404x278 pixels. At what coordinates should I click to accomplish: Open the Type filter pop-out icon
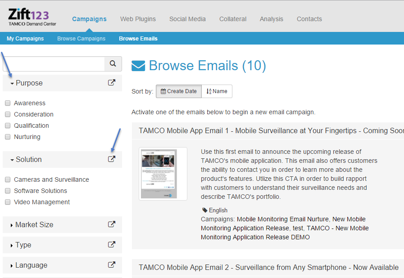pyautogui.click(x=112, y=245)
